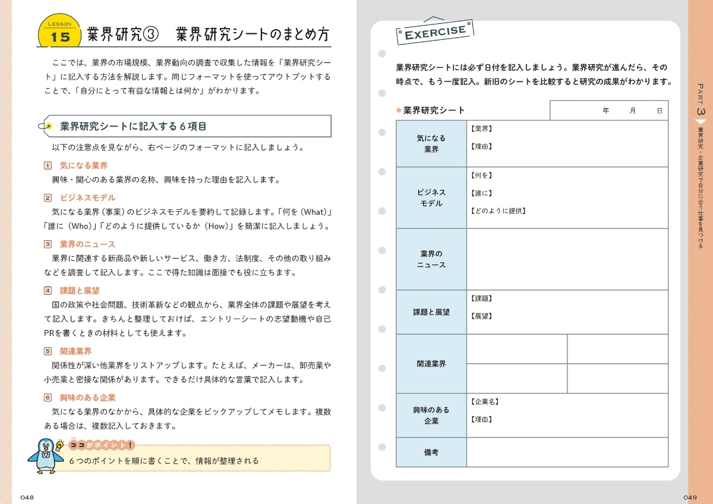Select the 【課題】 entry field
Image resolution: width=713 pixels, height=504 pixels.
click(x=567, y=299)
